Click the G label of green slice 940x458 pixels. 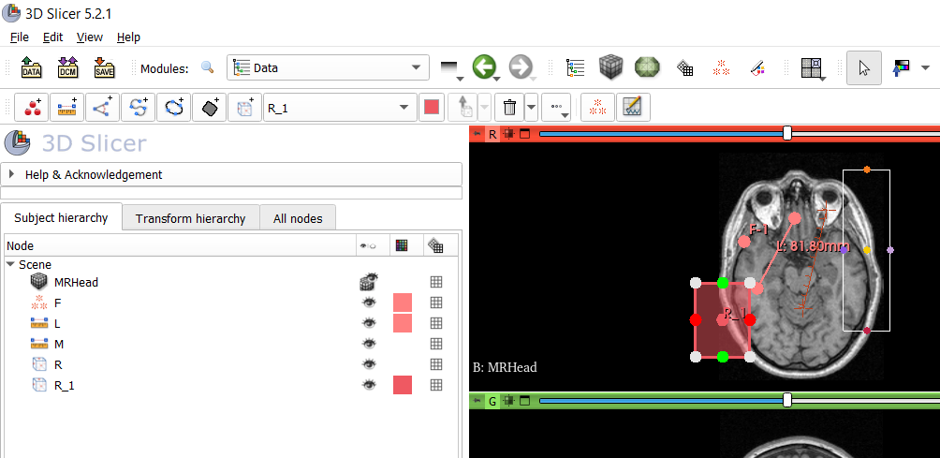tap(492, 401)
